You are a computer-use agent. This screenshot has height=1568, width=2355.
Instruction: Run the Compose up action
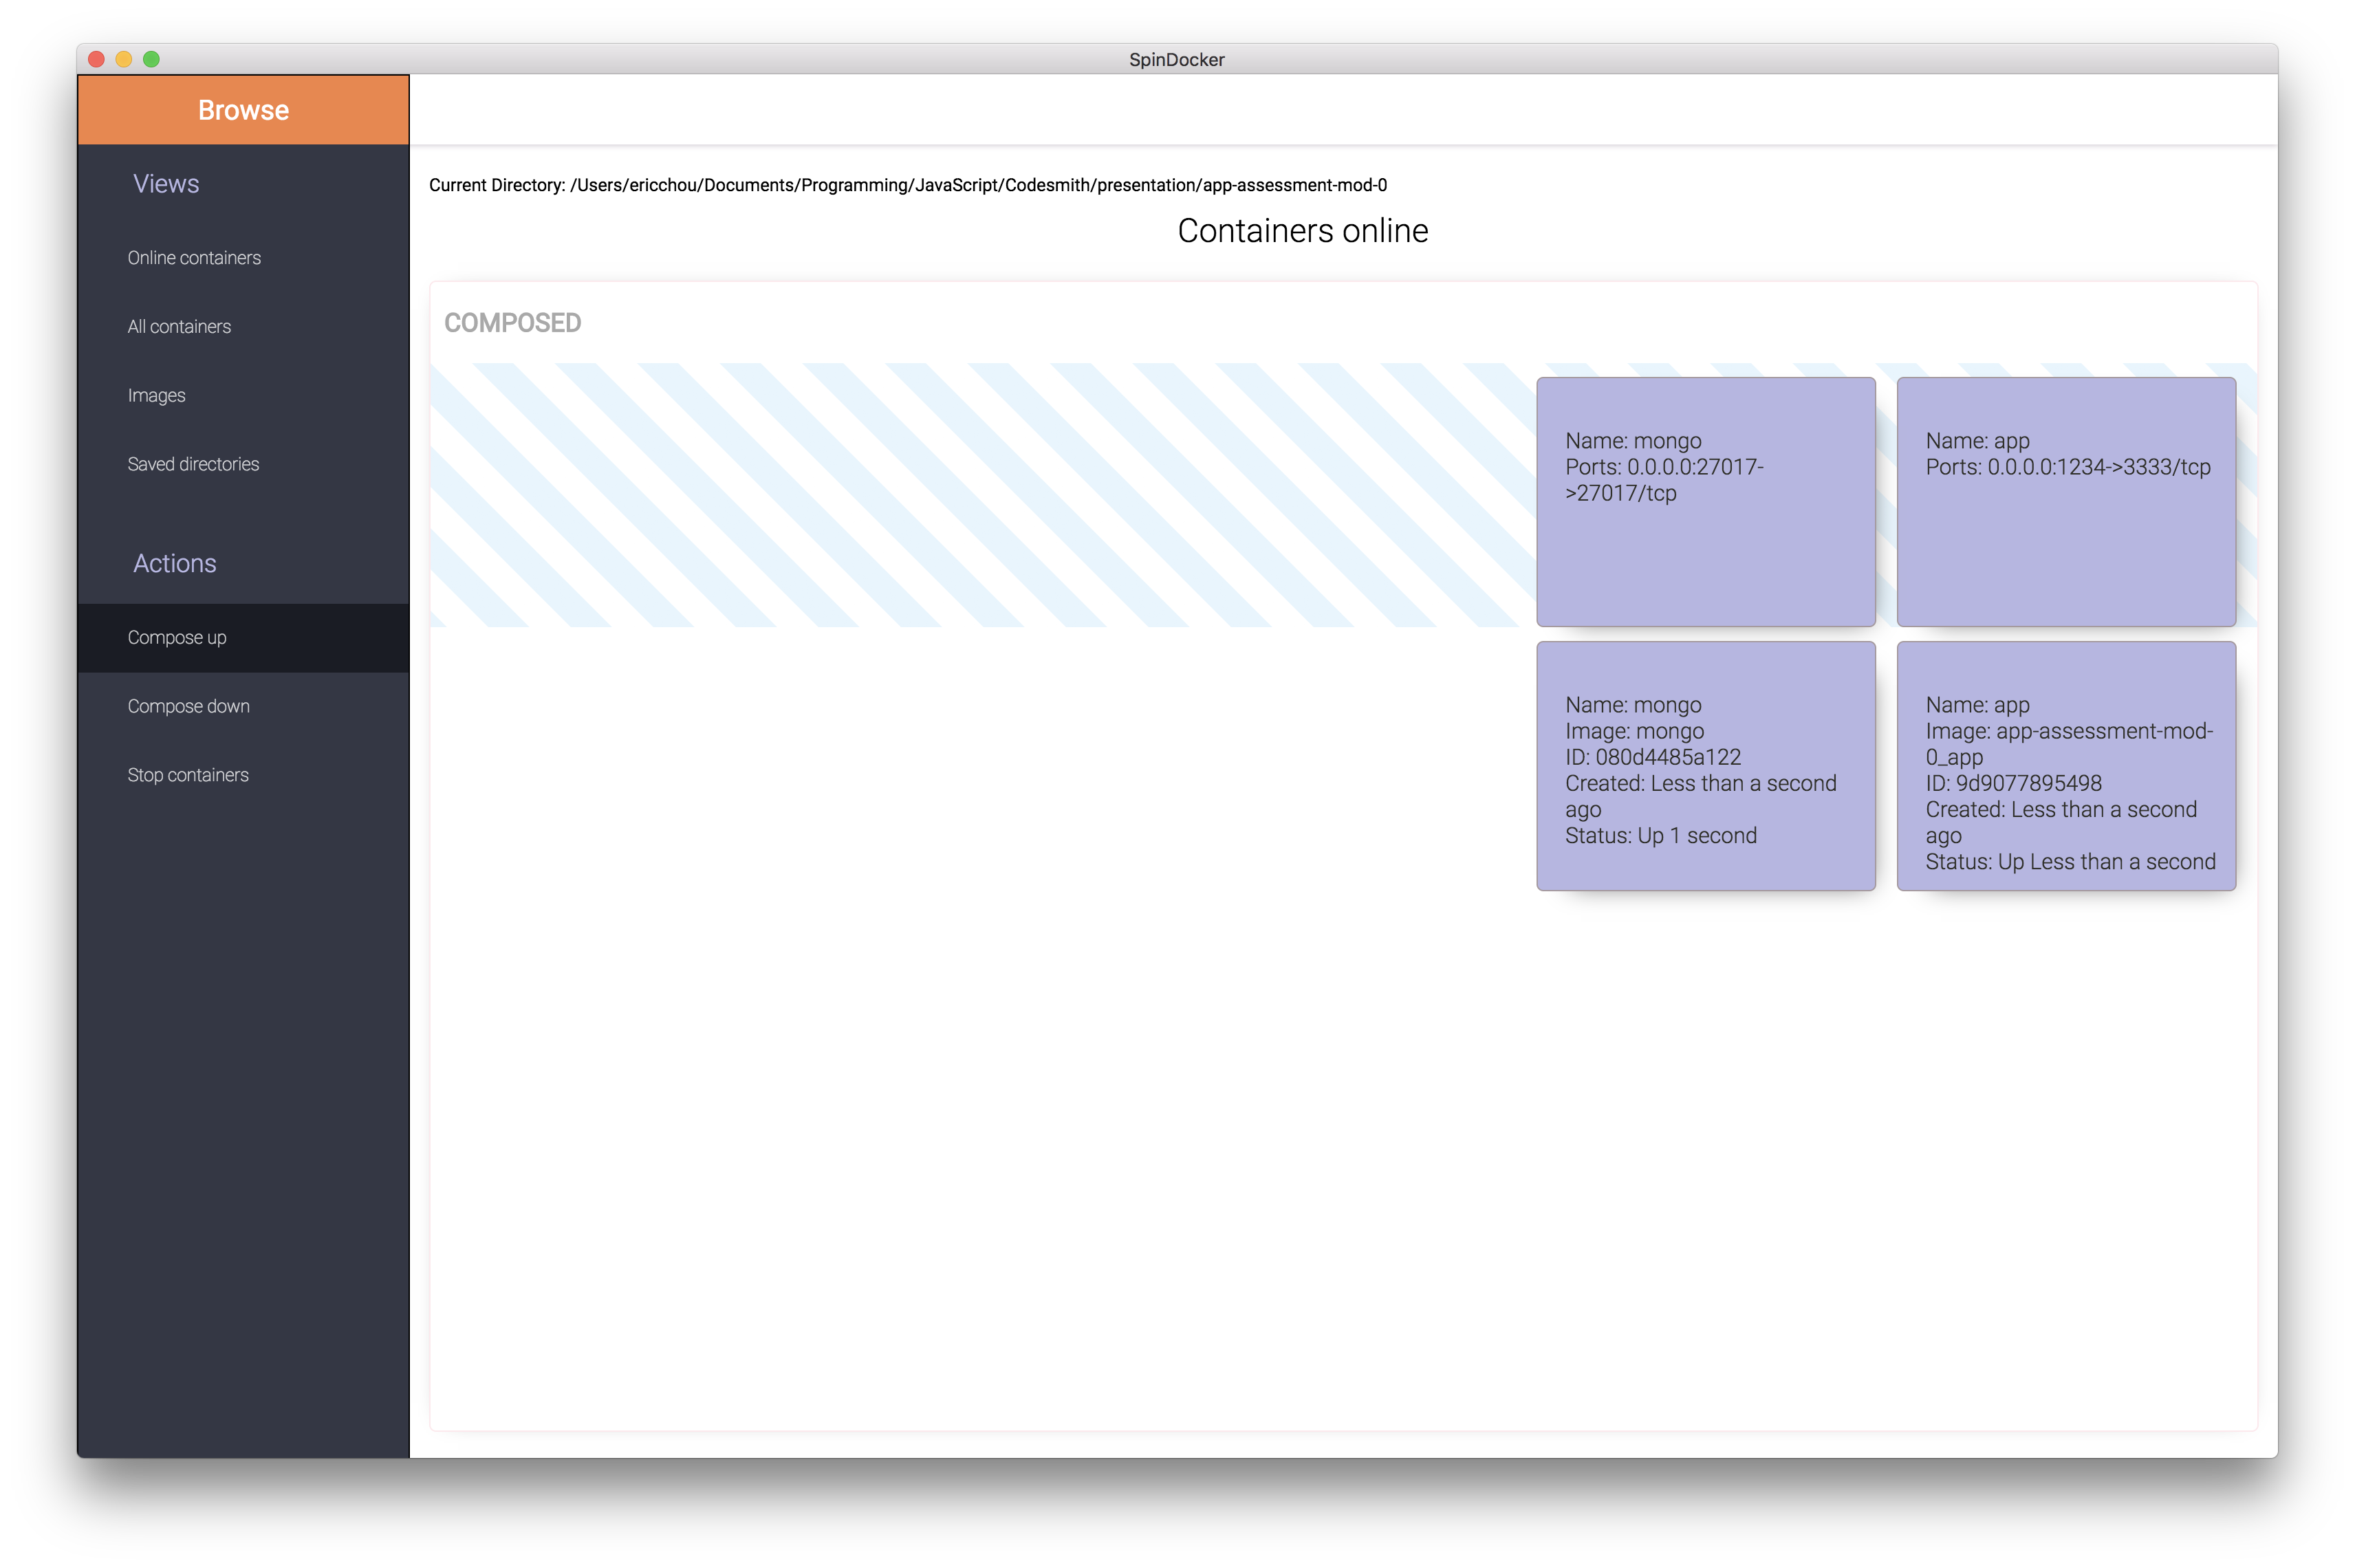[243, 638]
